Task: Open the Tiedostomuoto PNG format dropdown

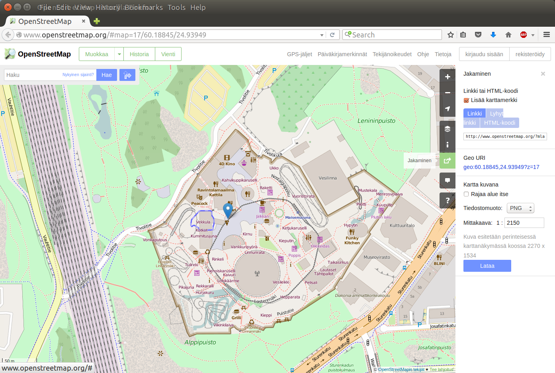Action: (x=520, y=208)
